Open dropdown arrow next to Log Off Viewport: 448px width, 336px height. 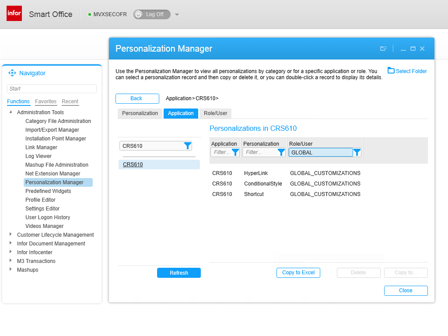click(177, 14)
